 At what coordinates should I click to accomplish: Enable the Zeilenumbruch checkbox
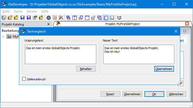click(x=24, y=79)
